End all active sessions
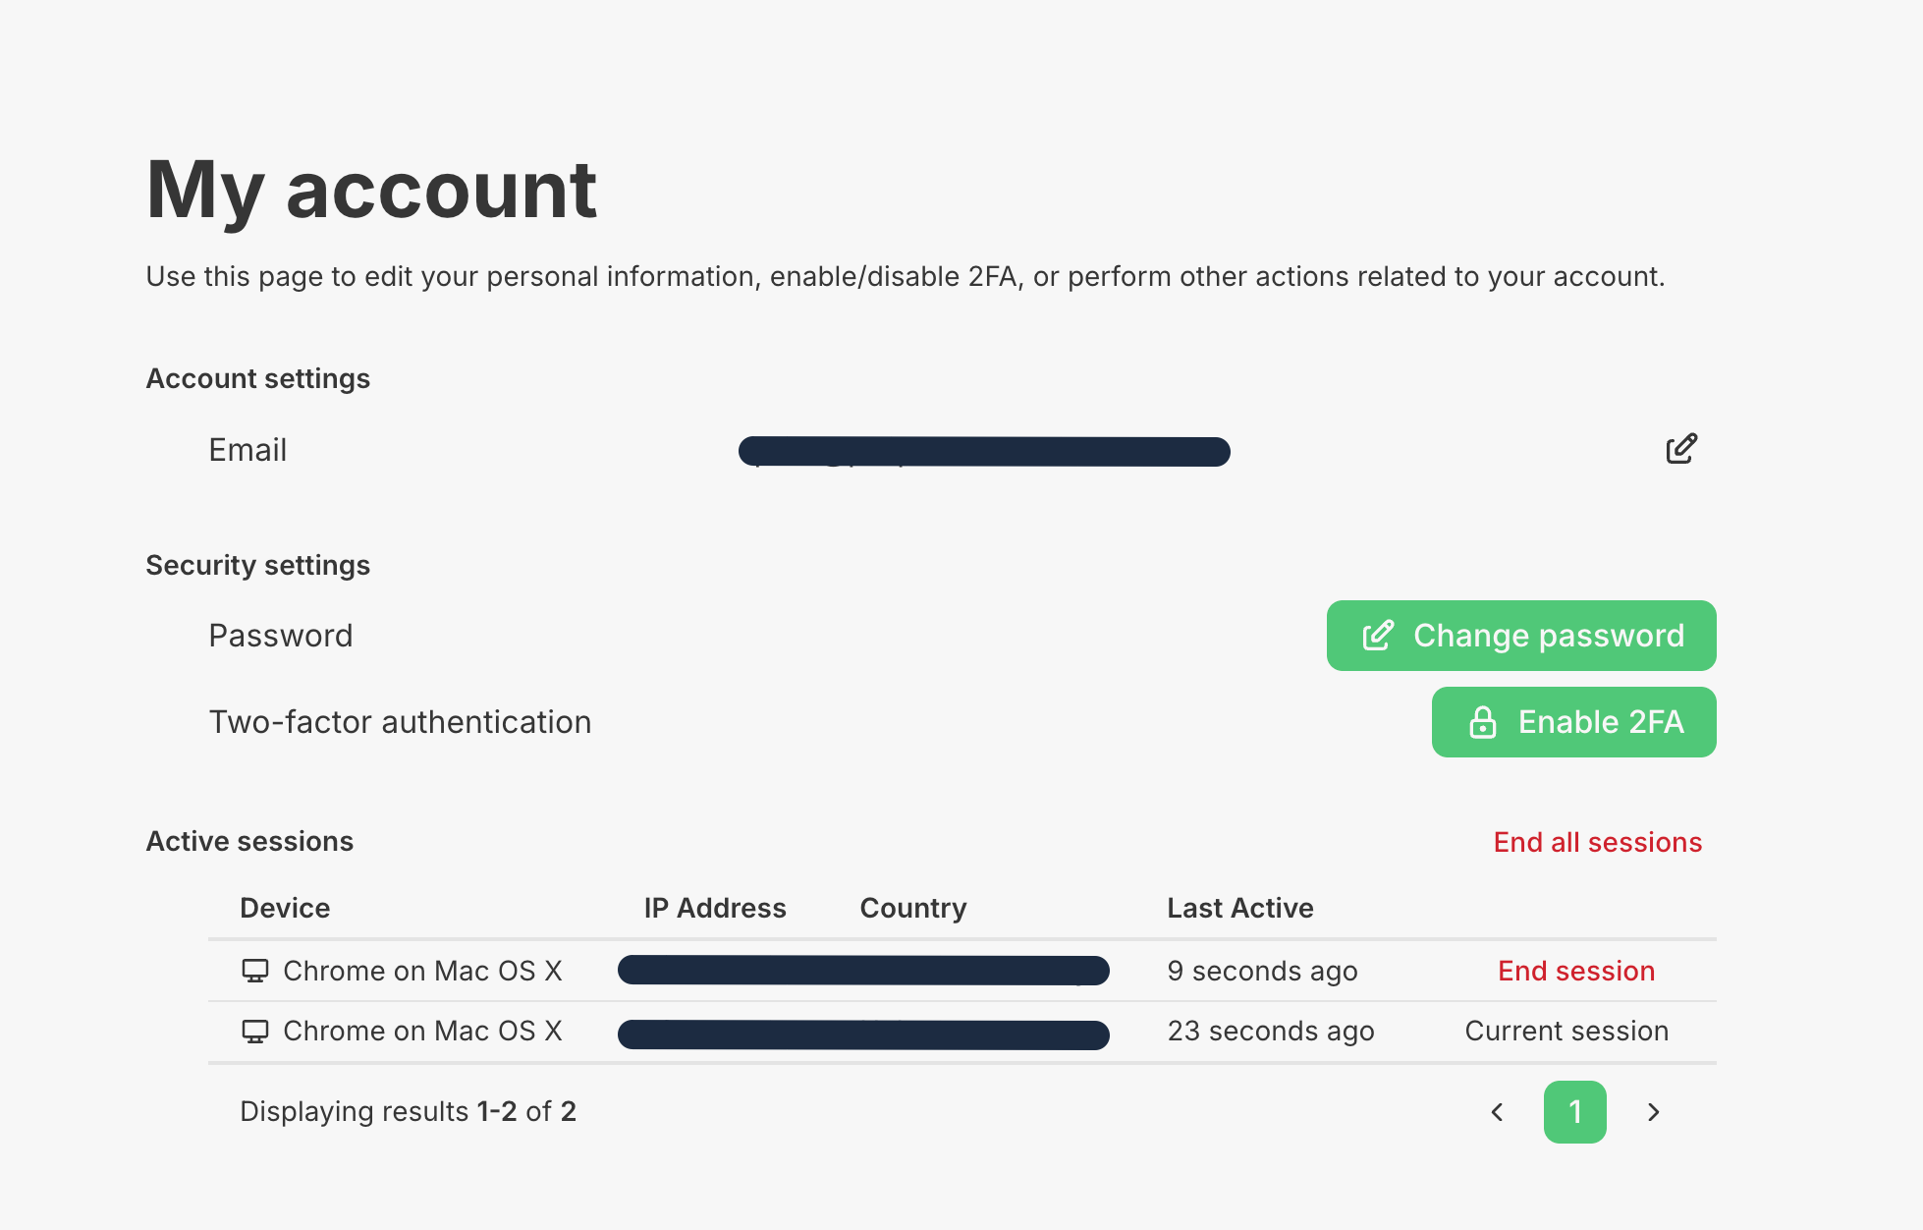 point(1598,842)
